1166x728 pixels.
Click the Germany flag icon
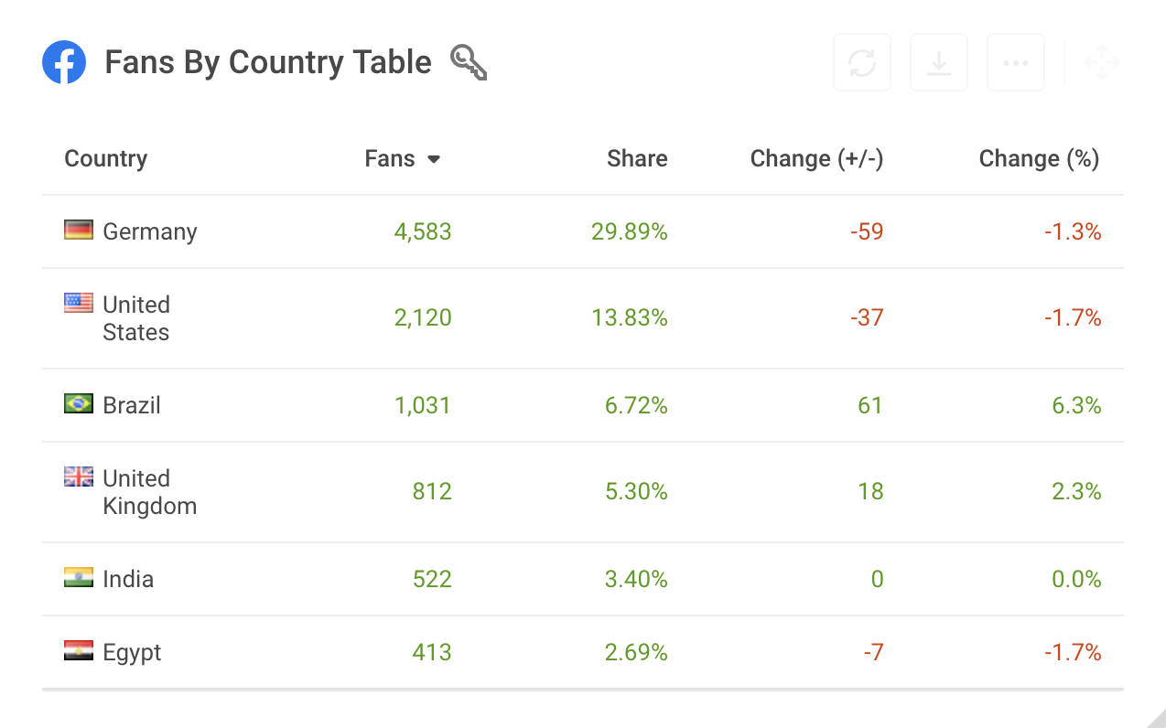pyautogui.click(x=79, y=230)
